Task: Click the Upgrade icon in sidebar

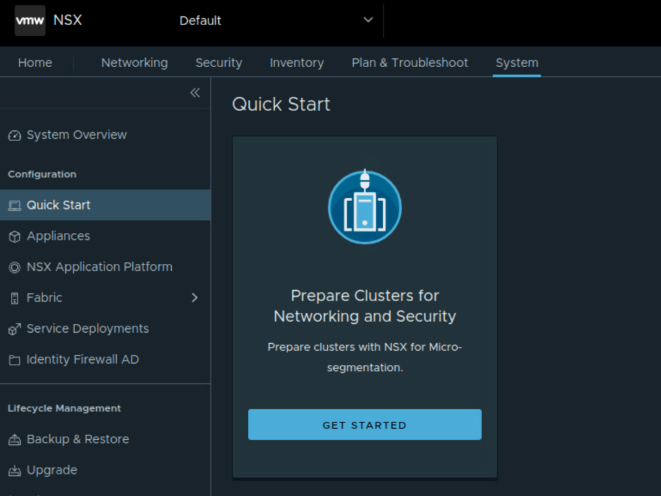Action: pyautogui.click(x=14, y=470)
